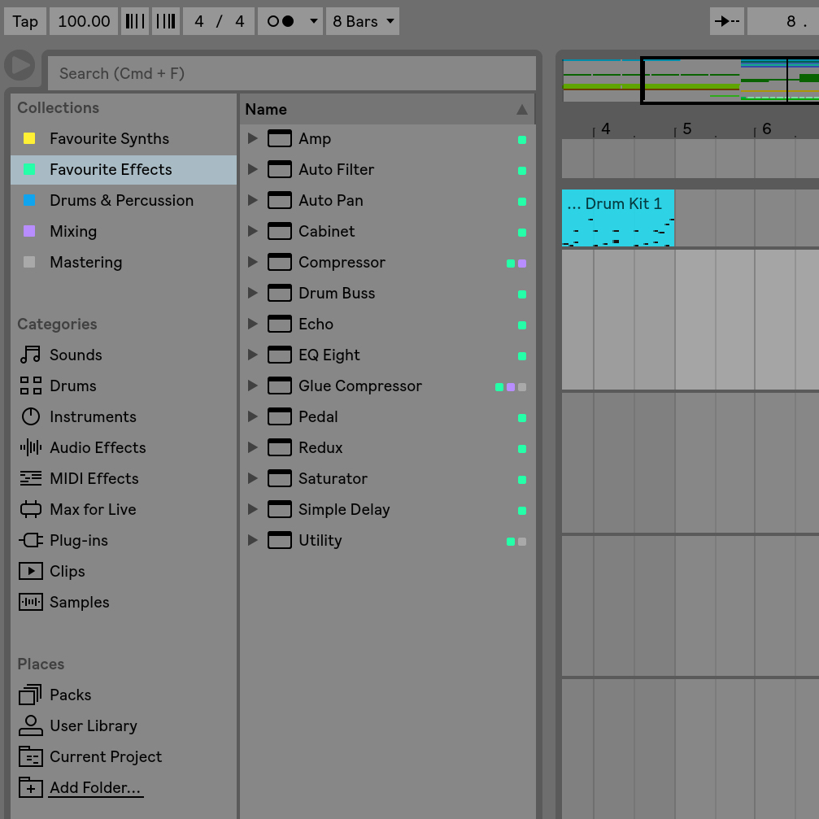Viewport: 819px width, 819px height.
Task: Open the Clips category
Action: click(124, 571)
